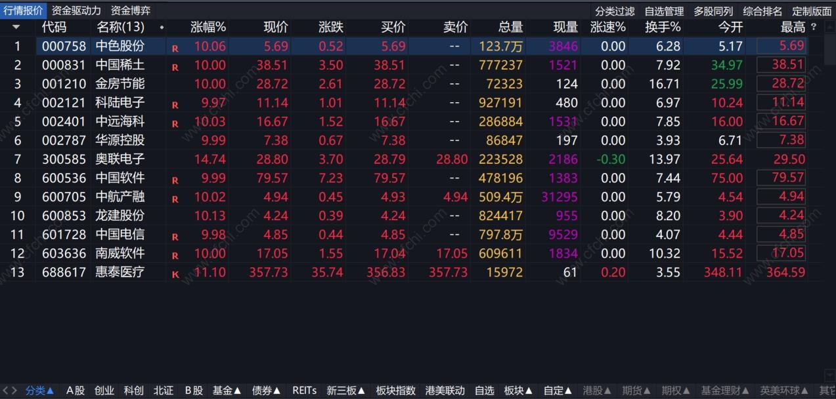
Task: Click the left scroll arrow in bottom tab bar
Action: tap(6, 390)
